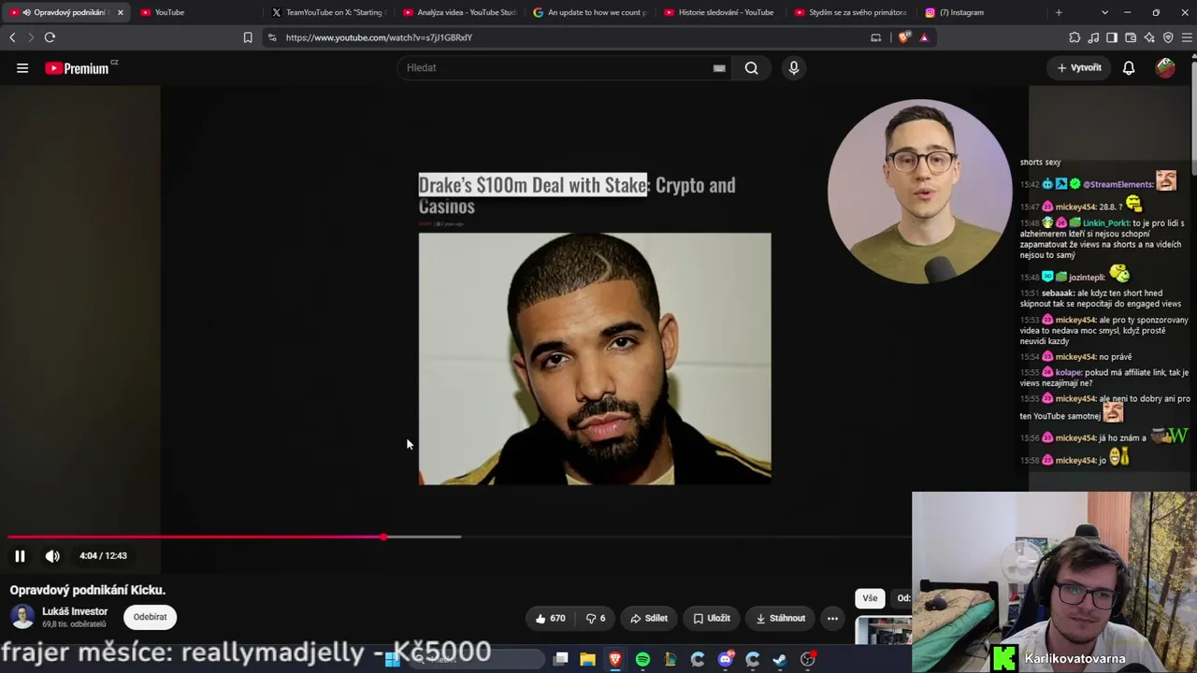This screenshot has width=1197, height=673.
Task: Open Windows Start menu
Action: click(x=393, y=659)
